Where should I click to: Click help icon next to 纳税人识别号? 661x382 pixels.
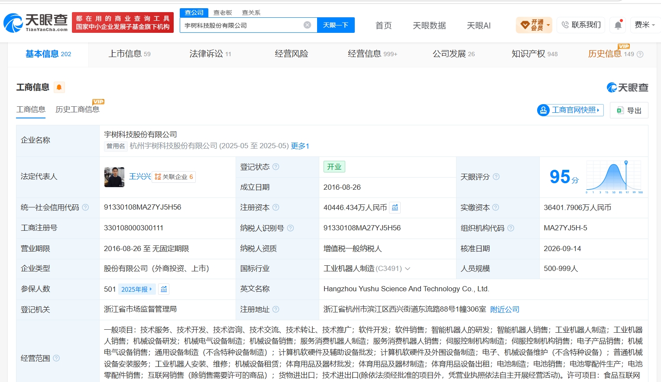(x=291, y=228)
